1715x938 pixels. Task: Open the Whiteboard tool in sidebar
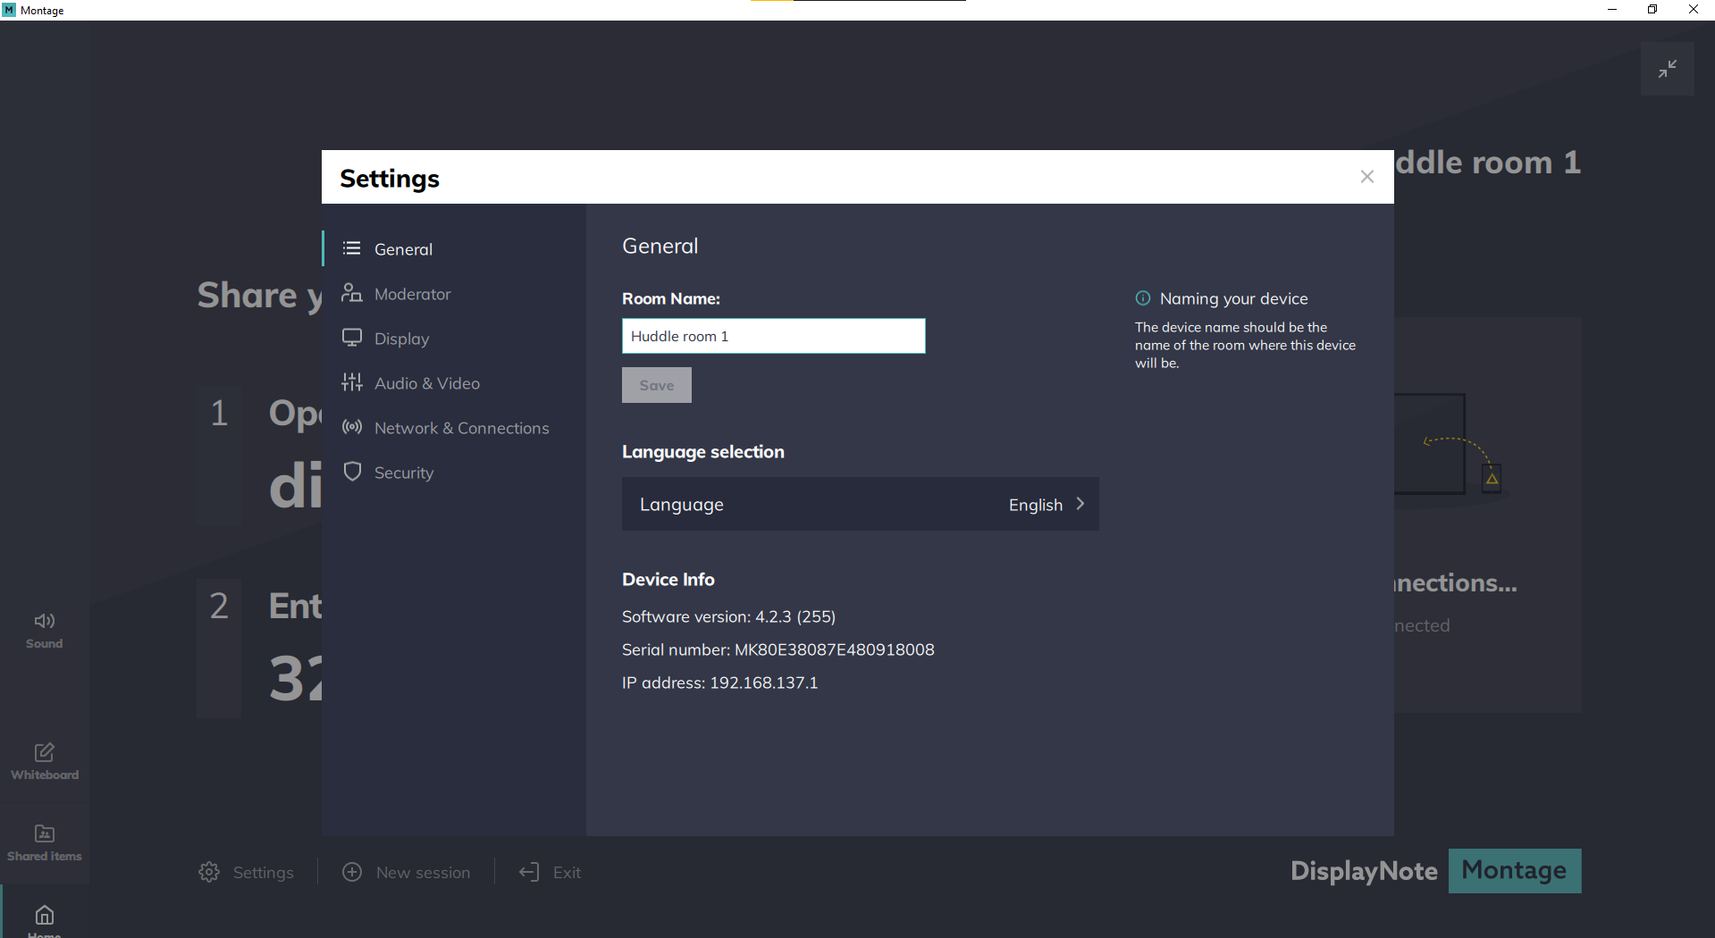tap(45, 761)
